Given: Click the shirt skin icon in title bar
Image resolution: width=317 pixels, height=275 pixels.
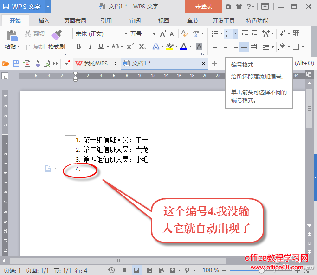Looking at the screenshot, I should 239,7.
